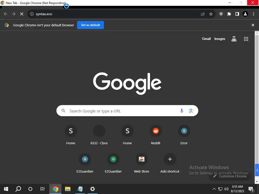
Task: Open the volume speaker tray icon
Action: click(226, 189)
